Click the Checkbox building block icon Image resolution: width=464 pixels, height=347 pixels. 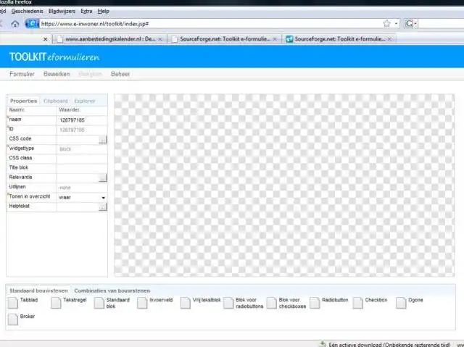(357, 303)
